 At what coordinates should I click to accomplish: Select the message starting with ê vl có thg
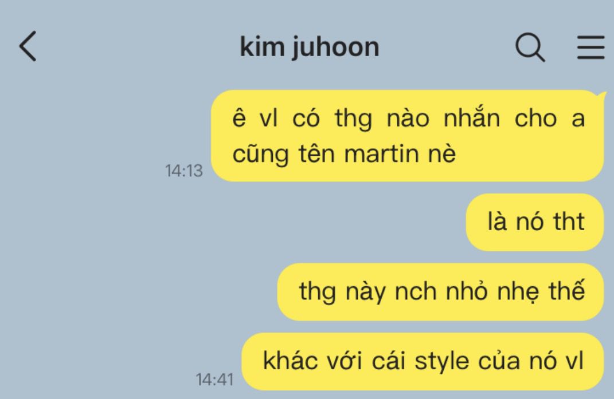point(407,136)
